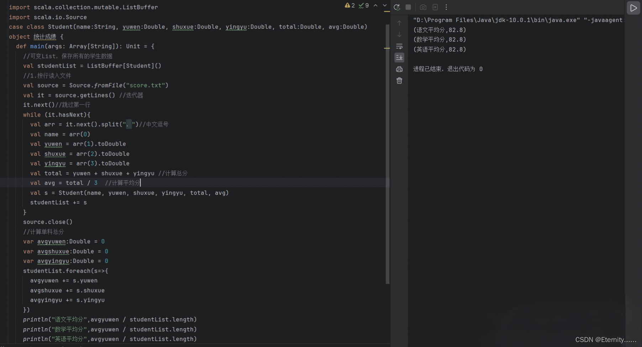This screenshot has width=642, height=347.
Task: Clear console with the trash icon
Action: pos(399,81)
